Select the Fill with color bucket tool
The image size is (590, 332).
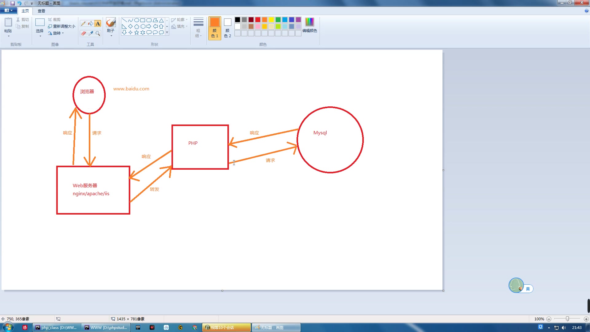90,24
